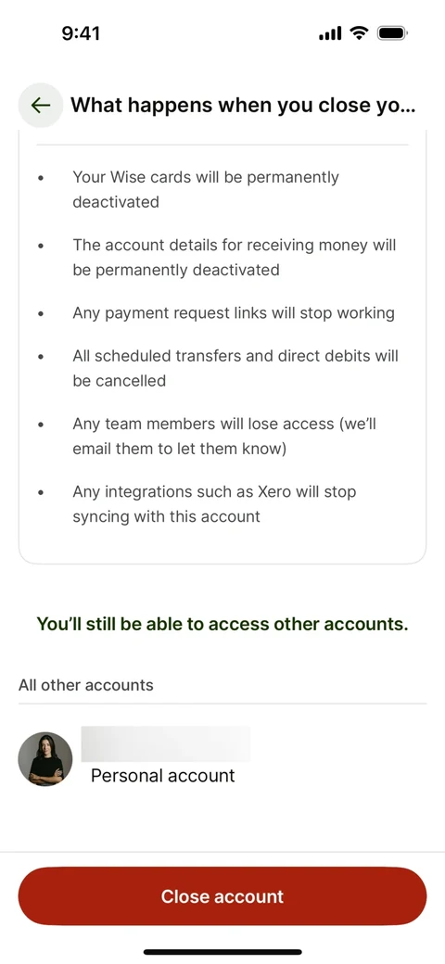
Task: Tap the Xero integrations bullet text
Action: coord(214,503)
